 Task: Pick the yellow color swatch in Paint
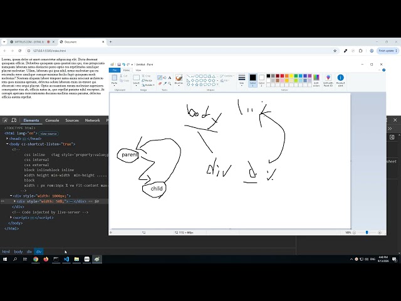pos(291,76)
